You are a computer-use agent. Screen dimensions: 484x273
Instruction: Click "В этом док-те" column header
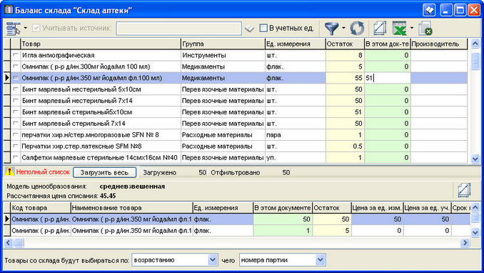(x=388, y=44)
